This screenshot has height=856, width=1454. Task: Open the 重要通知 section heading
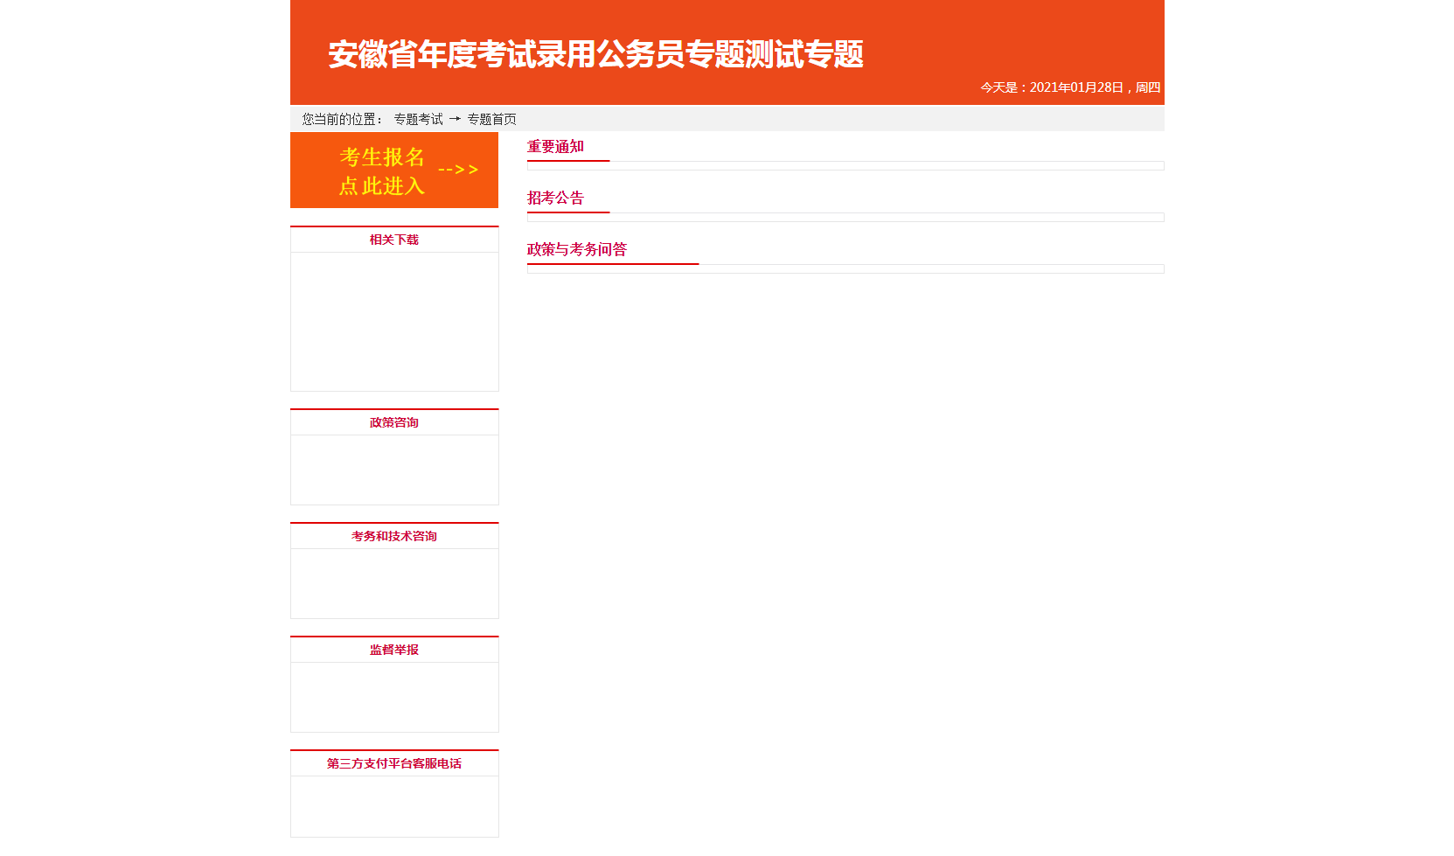point(555,147)
